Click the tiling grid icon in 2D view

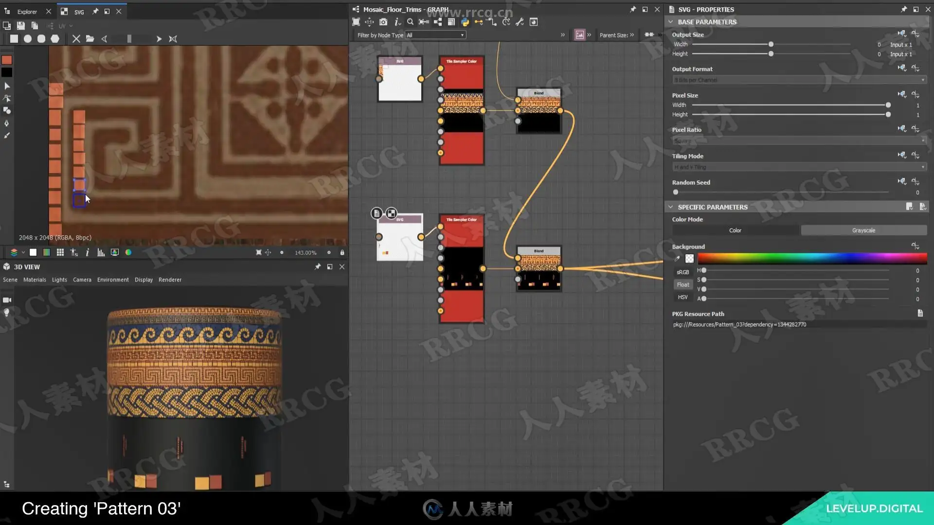pos(60,252)
